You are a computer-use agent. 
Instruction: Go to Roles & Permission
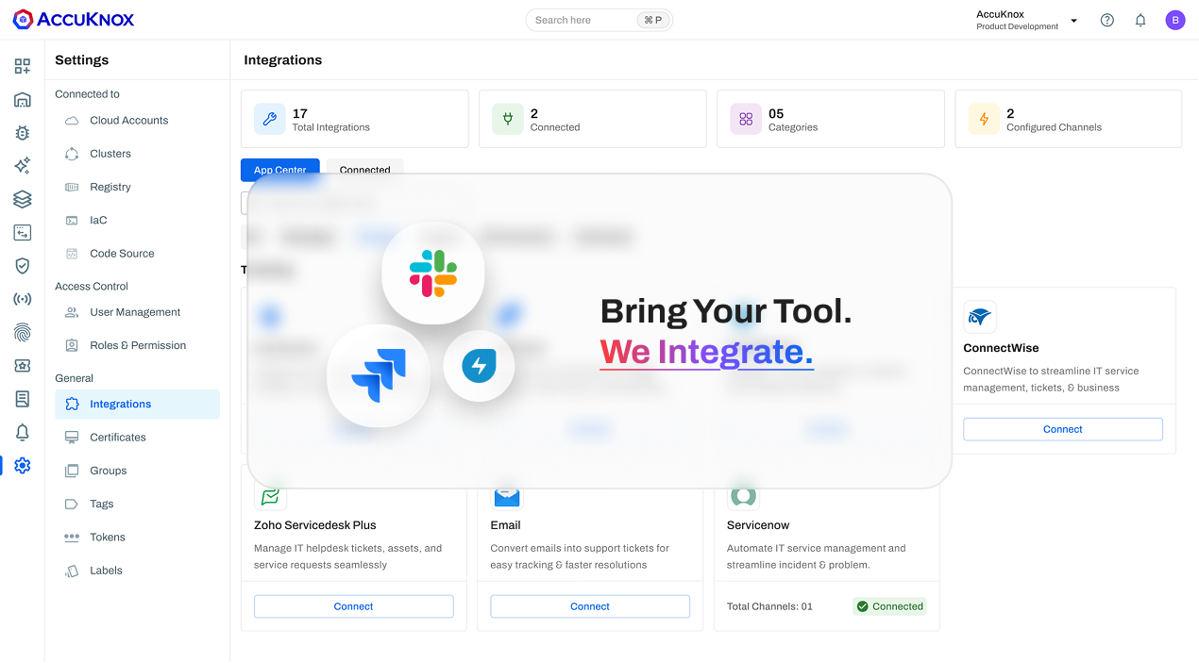point(138,345)
